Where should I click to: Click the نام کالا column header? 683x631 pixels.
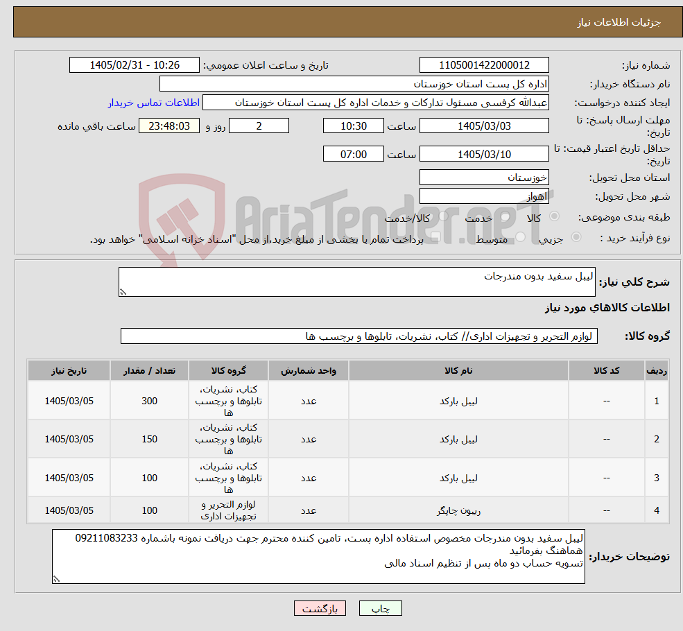[x=458, y=370]
